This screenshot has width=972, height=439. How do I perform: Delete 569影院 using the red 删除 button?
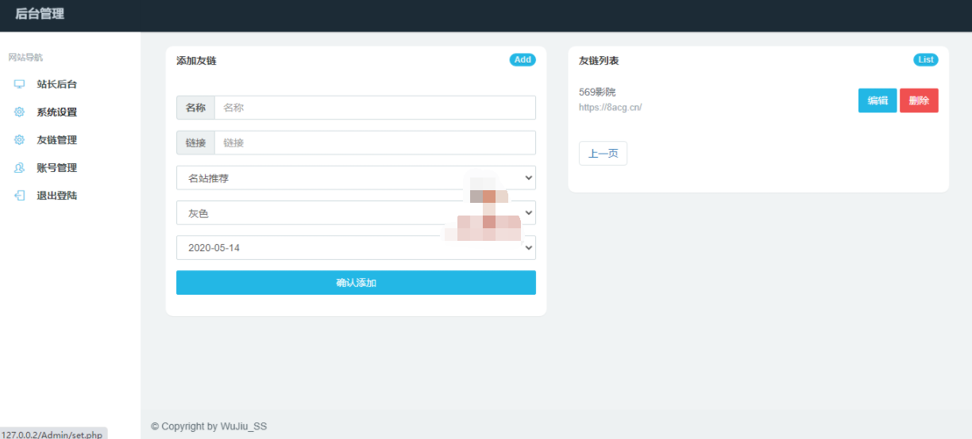click(x=919, y=101)
